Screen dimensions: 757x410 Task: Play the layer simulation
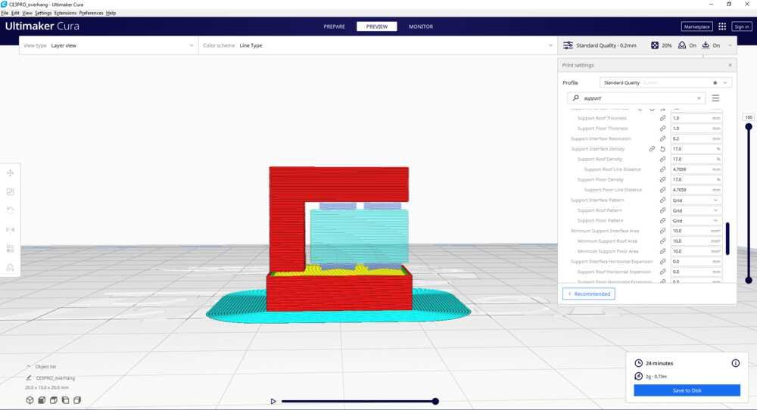[x=273, y=401]
